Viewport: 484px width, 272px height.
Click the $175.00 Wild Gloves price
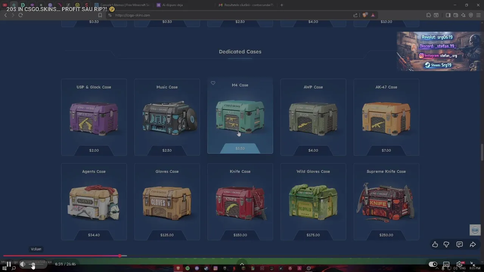(313, 235)
